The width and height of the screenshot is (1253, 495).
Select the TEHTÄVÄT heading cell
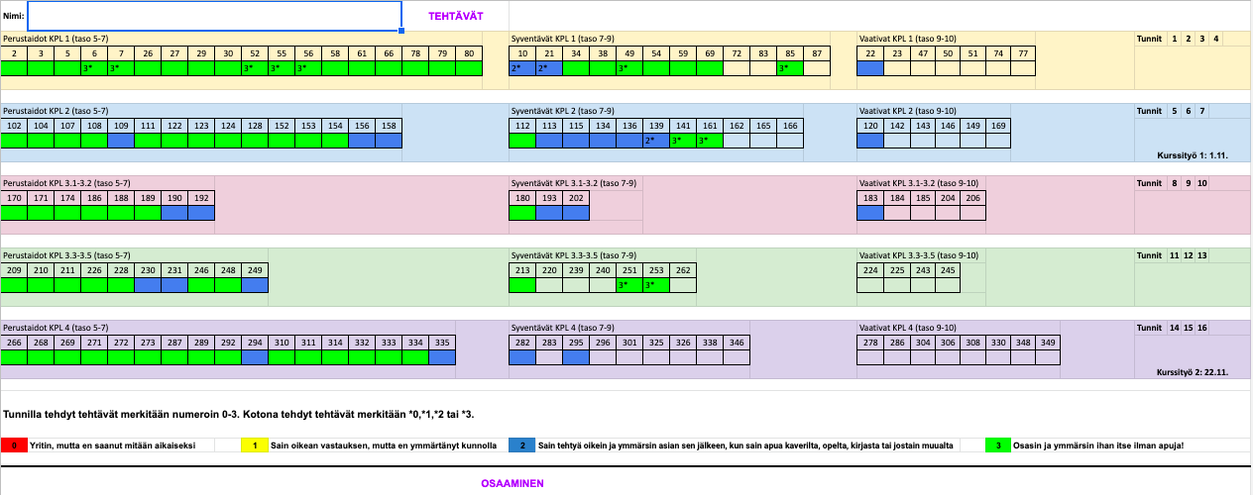click(455, 16)
